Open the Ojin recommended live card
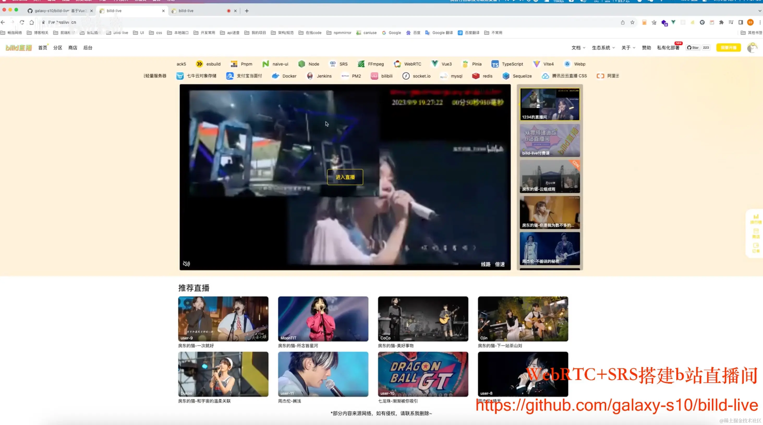This screenshot has width=763, height=425. coord(523,319)
